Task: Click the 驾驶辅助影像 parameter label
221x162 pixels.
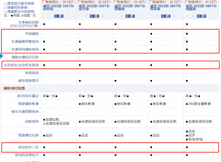Action: coord(28,104)
